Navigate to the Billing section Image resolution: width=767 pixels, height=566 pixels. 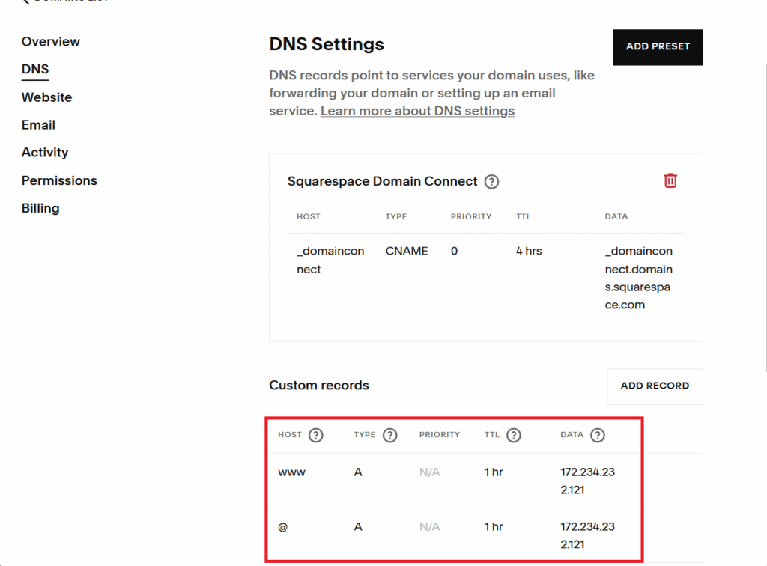[40, 208]
